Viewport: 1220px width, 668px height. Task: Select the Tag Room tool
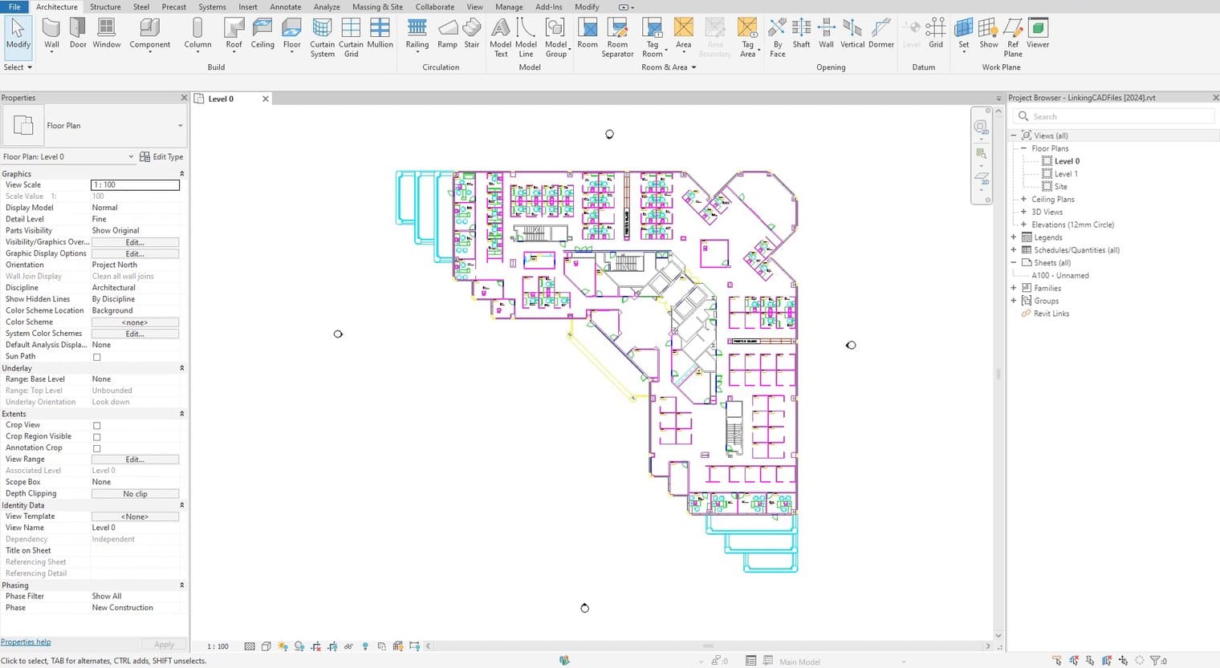click(653, 38)
